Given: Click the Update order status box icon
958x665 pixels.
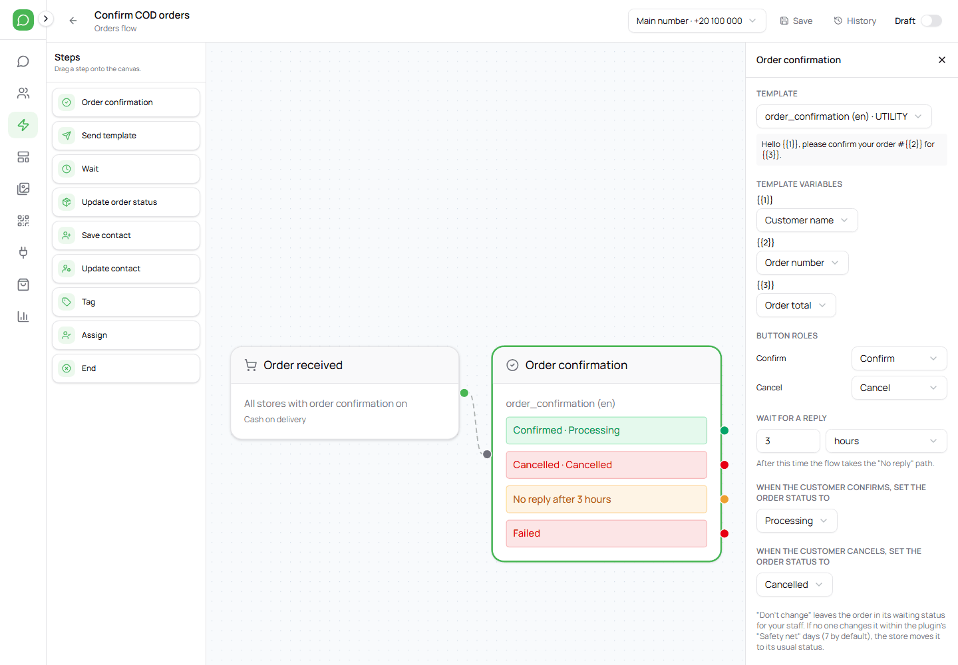Looking at the screenshot, I should (67, 202).
